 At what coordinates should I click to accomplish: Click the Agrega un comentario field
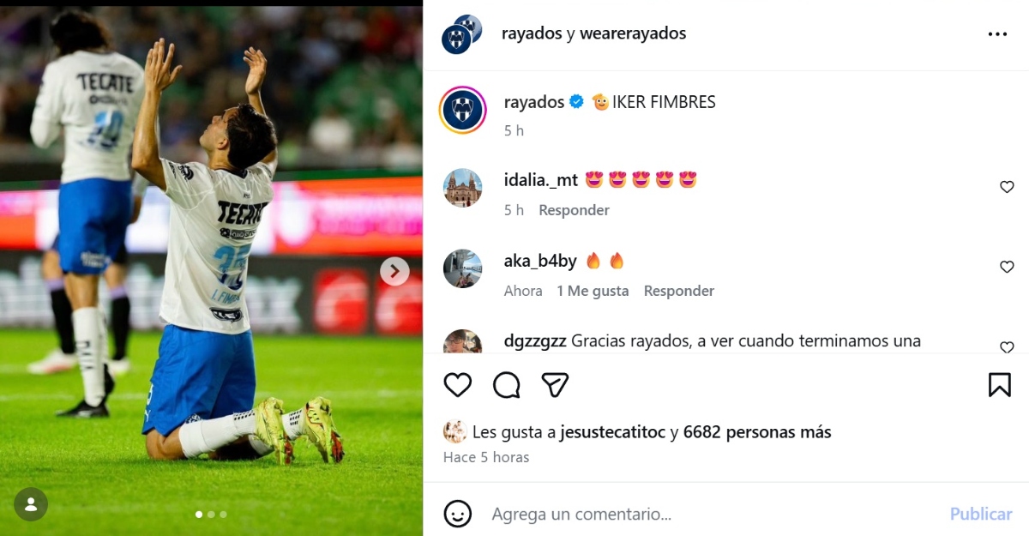tap(712, 514)
